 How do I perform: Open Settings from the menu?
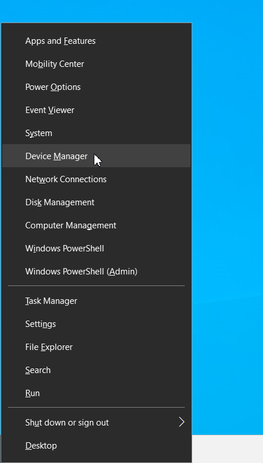(x=96, y=323)
